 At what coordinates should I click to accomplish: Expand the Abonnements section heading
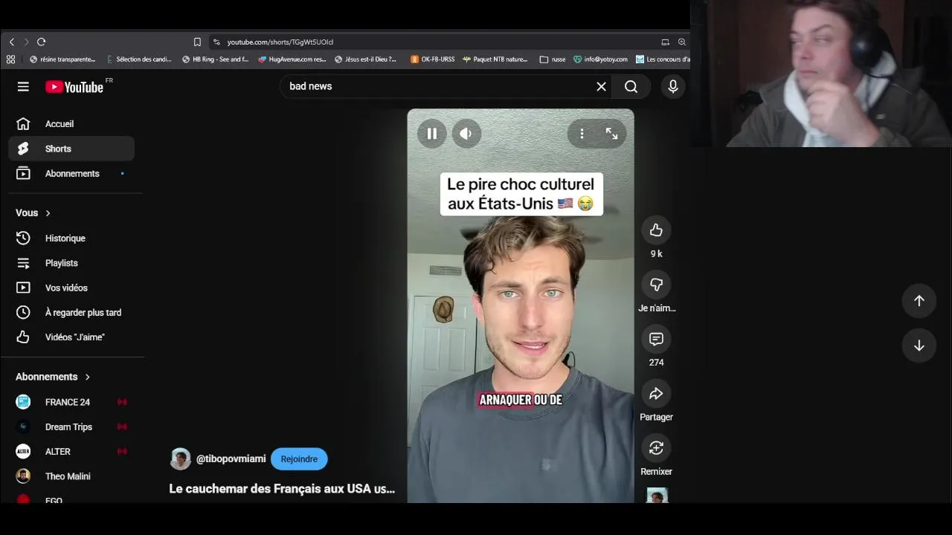point(54,377)
